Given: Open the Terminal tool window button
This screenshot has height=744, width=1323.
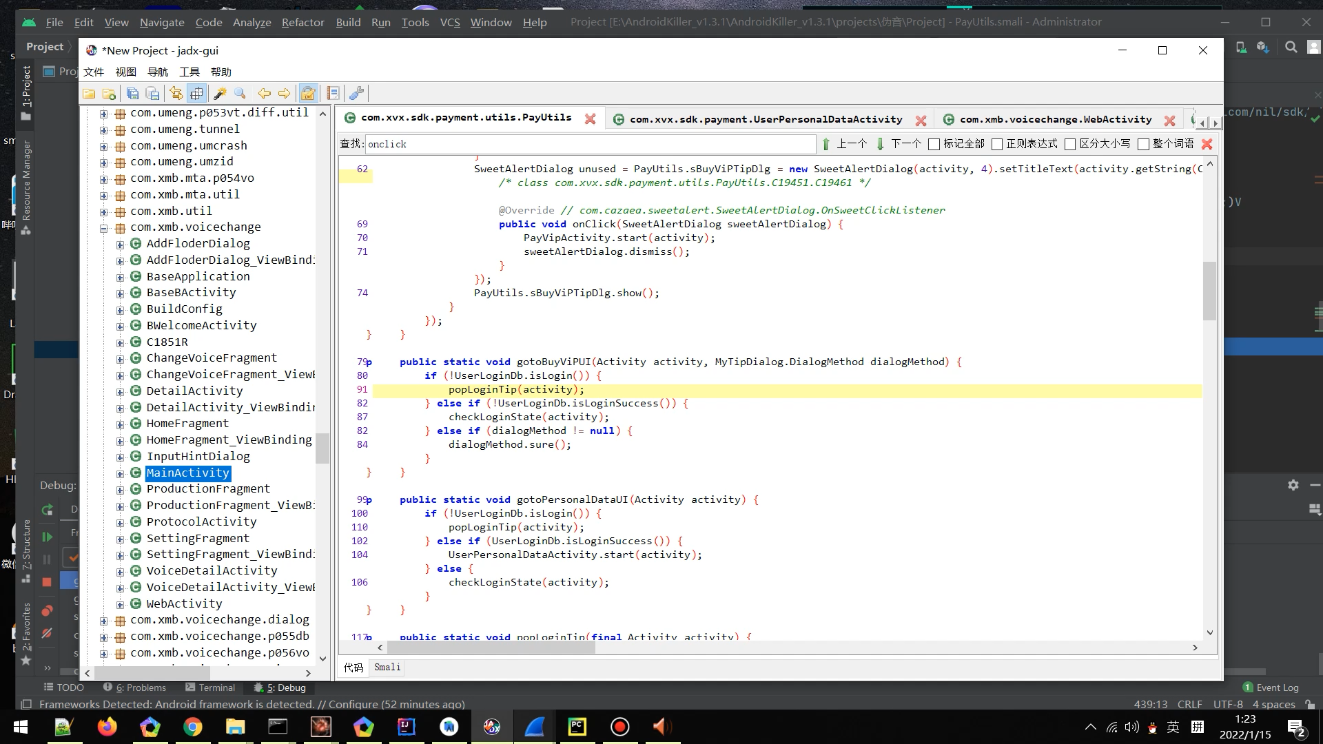Looking at the screenshot, I should [x=210, y=688].
